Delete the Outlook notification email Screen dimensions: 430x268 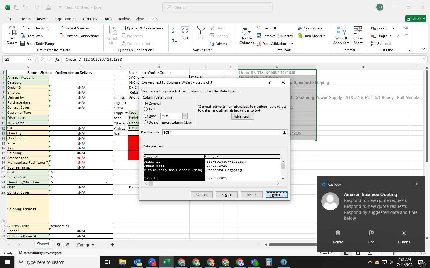pyautogui.click(x=338, y=237)
